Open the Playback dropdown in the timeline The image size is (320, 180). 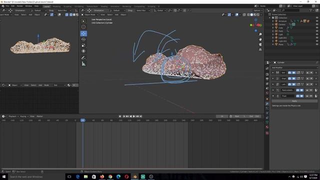coord(13,116)
